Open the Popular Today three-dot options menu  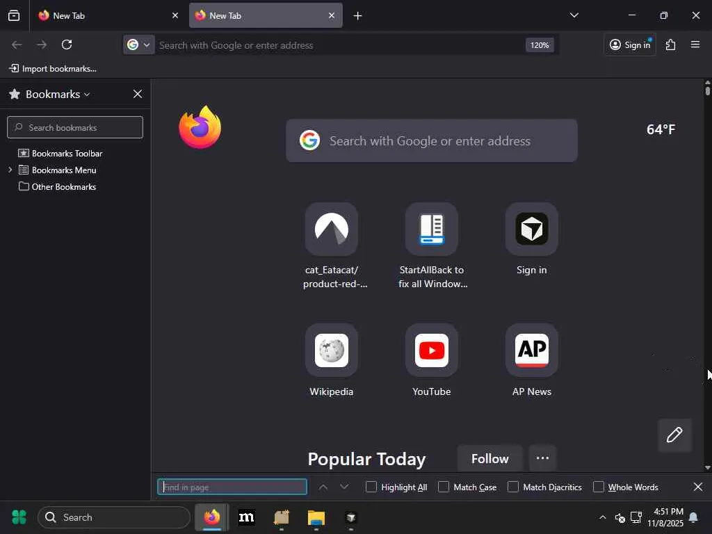pyautogui.click(x=542, y=458)
